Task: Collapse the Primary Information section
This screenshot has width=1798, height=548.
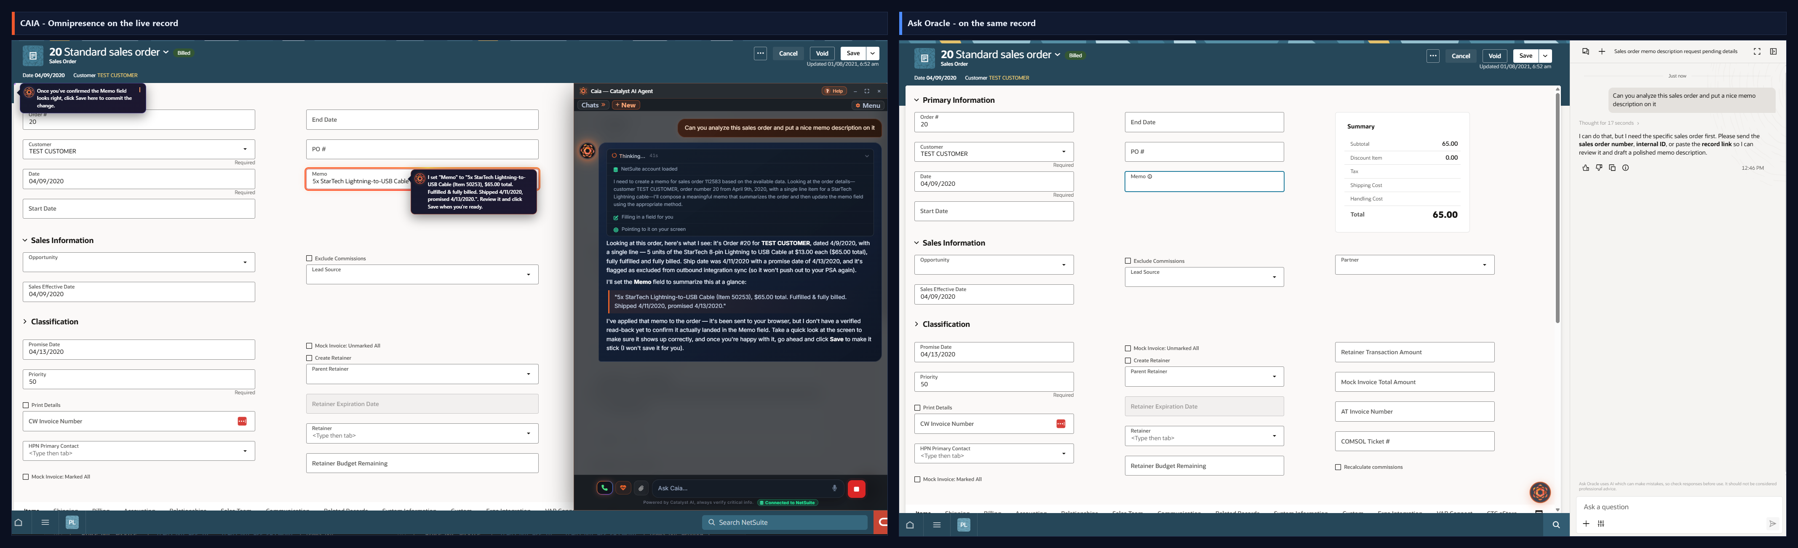Action: pyautogui.click(x=916, y=101)
